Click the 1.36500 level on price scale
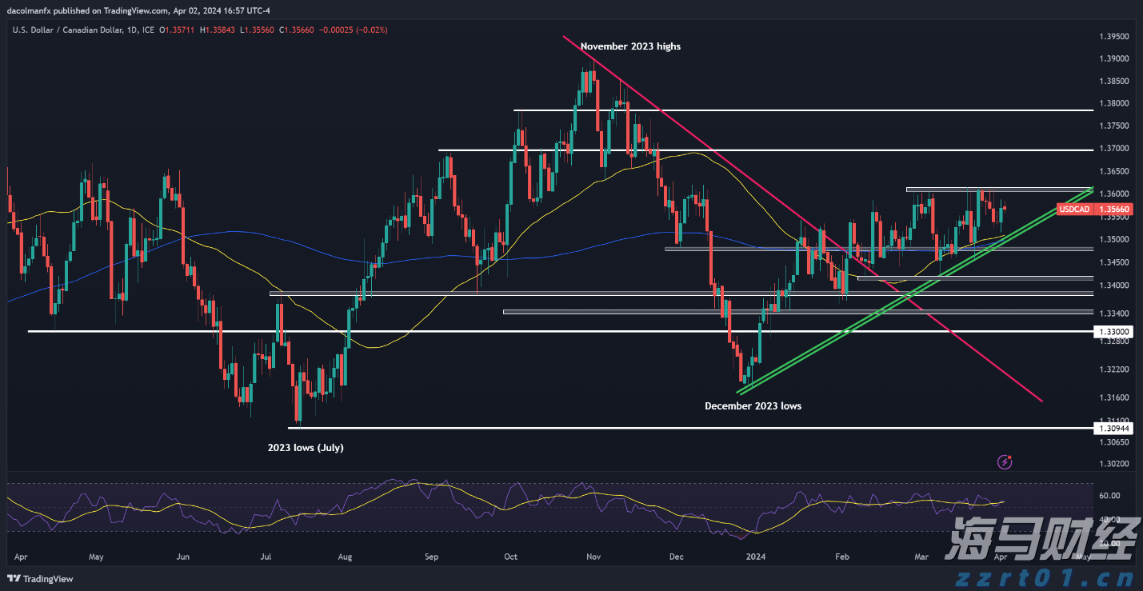Viewport: 1143px width, 591px height. tap(1113, 171)
